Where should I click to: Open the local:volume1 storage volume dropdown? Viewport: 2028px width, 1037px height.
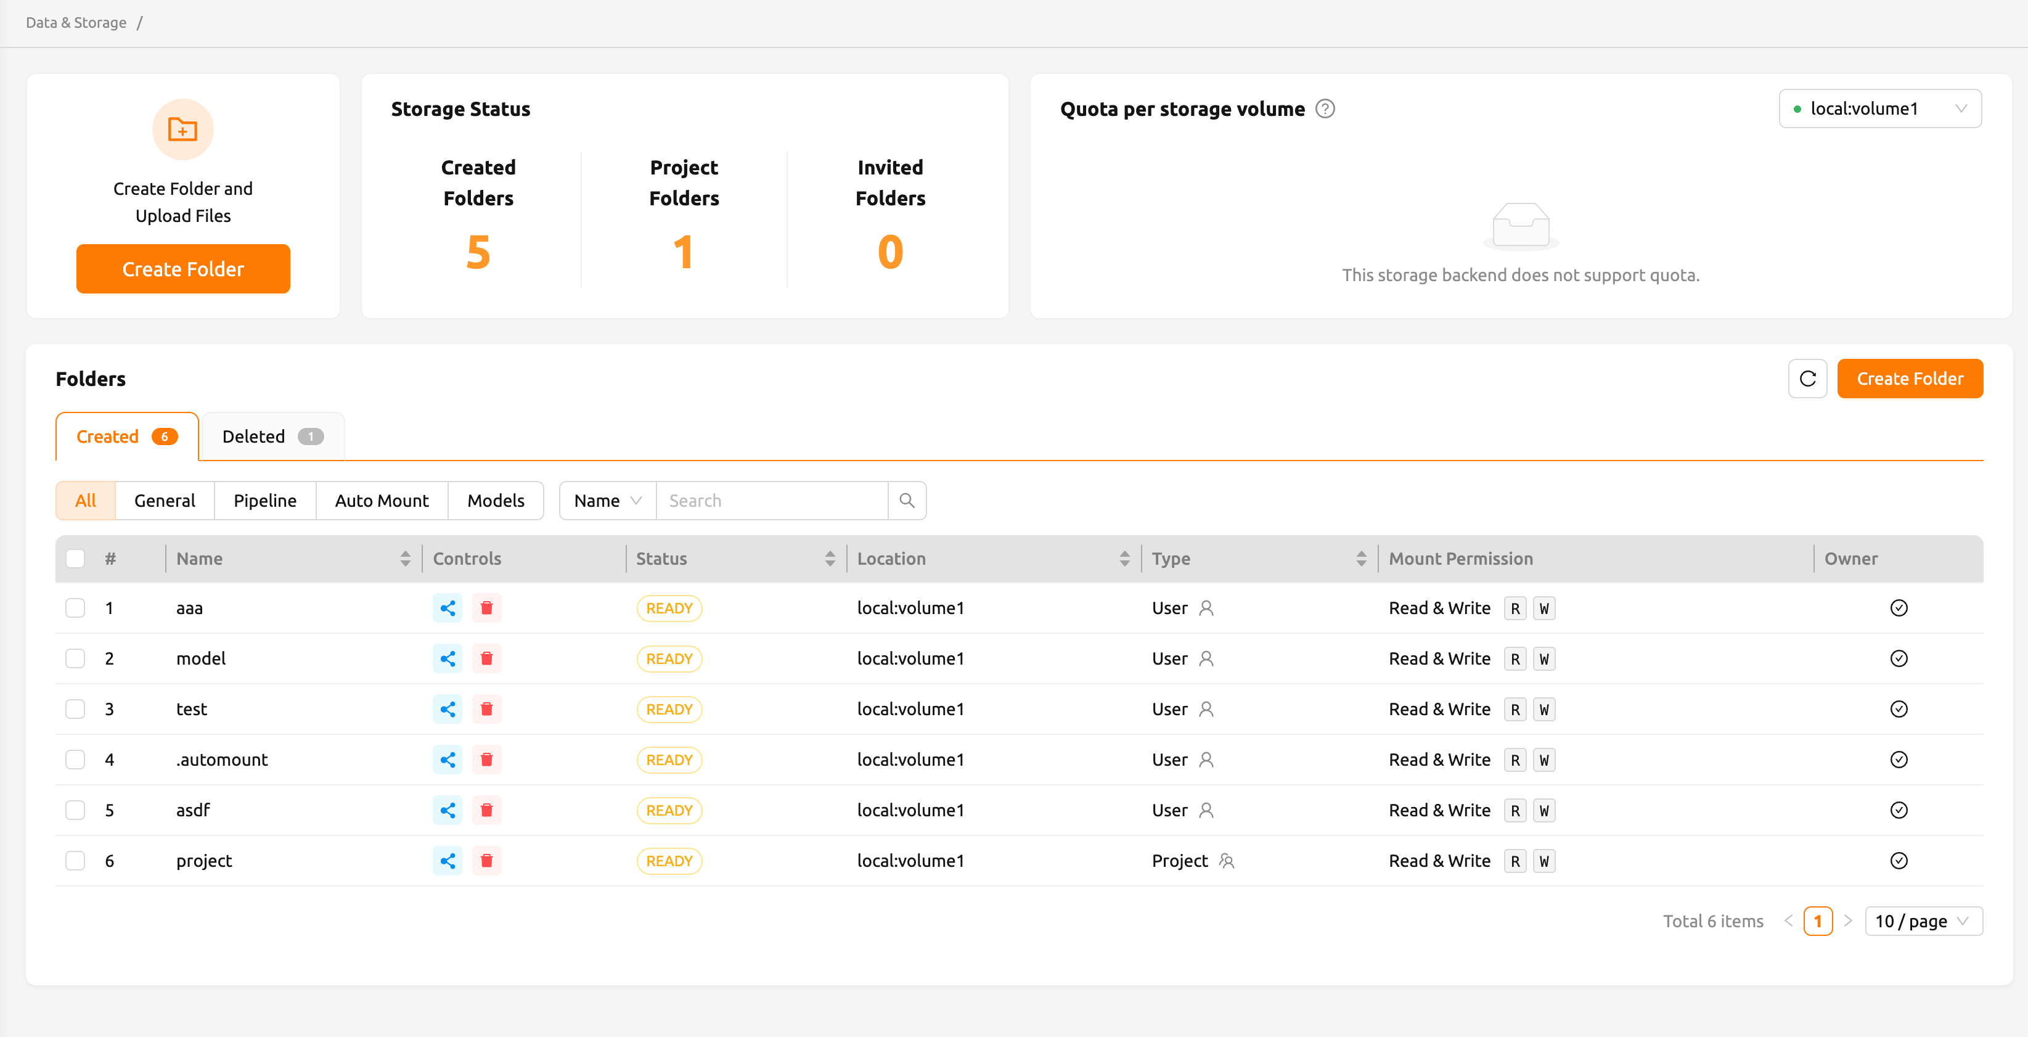pos(1880,109)
